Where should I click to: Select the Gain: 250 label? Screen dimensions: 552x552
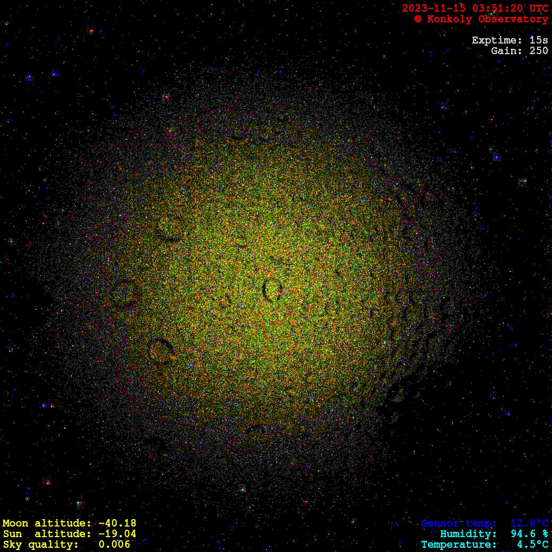(519, 51)
